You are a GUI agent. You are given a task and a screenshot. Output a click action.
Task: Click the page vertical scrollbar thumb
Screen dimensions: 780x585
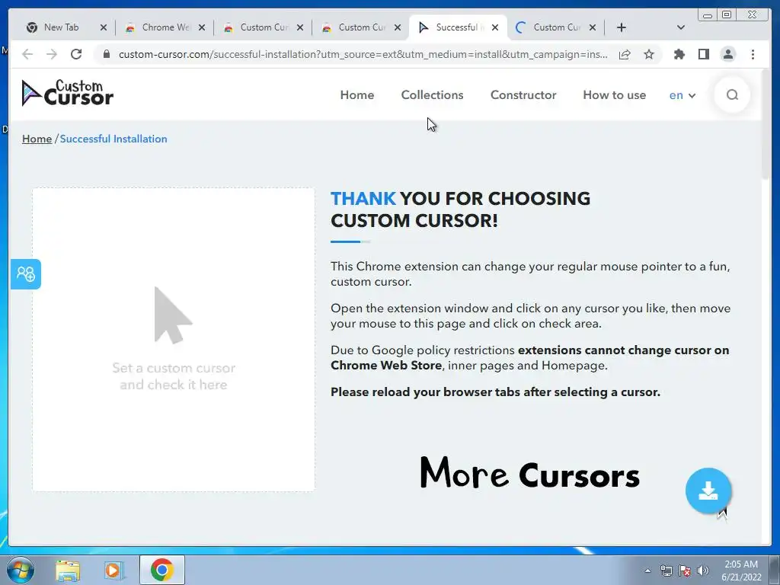pyautogui.click(x=766, y=124)
